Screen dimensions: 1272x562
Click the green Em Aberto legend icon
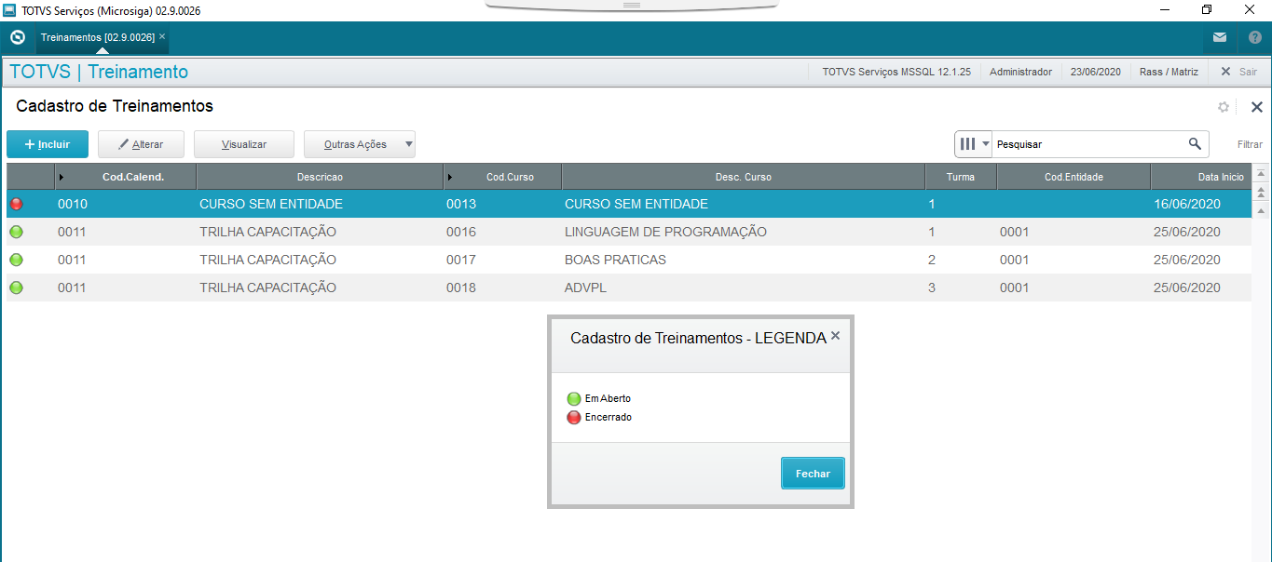tap(574, 398)
